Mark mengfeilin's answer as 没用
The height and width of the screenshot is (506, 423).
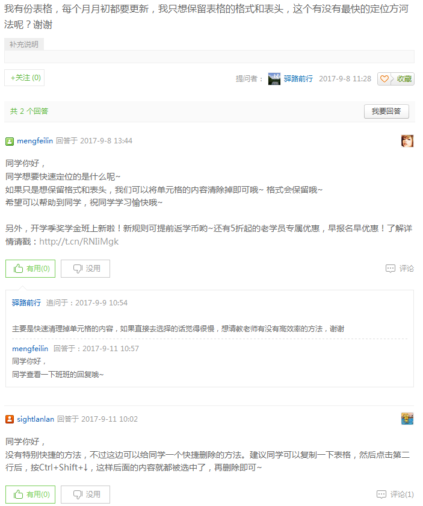(85, 269)
